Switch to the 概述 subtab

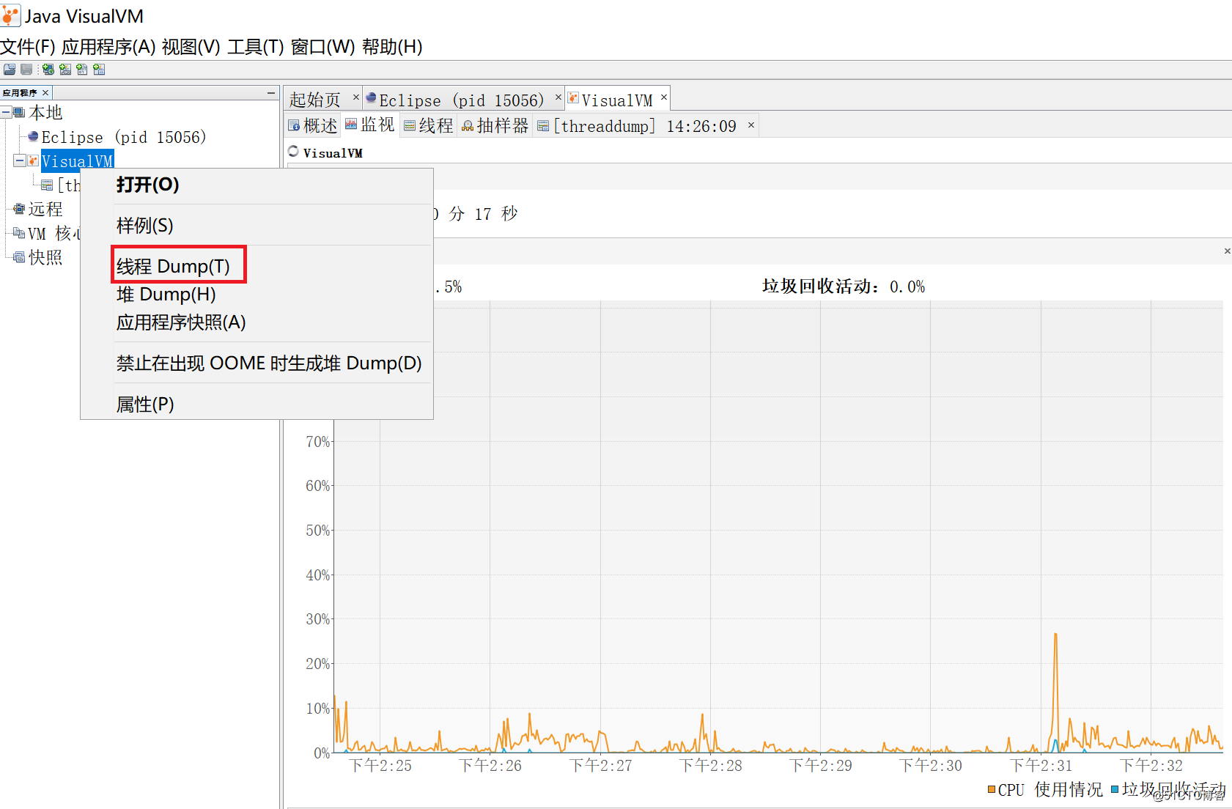[313, 126]
